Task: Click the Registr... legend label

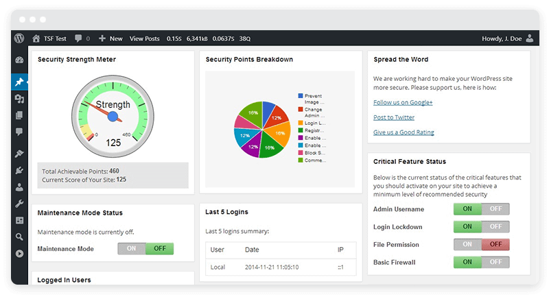Action: click(x=314, y=130)
